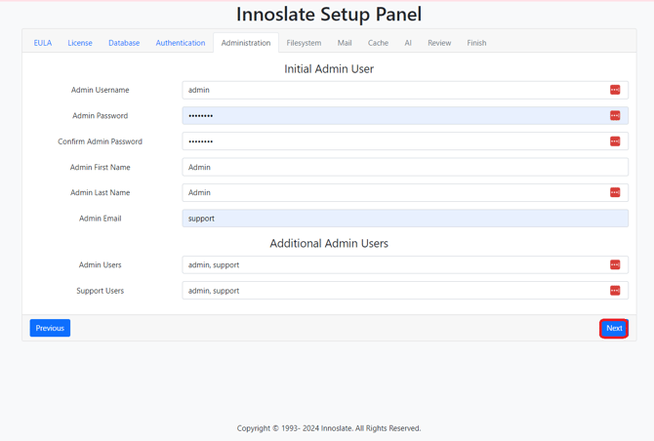Click into the Admin Last Name field
Screen dimensions: 654x441
405,192
